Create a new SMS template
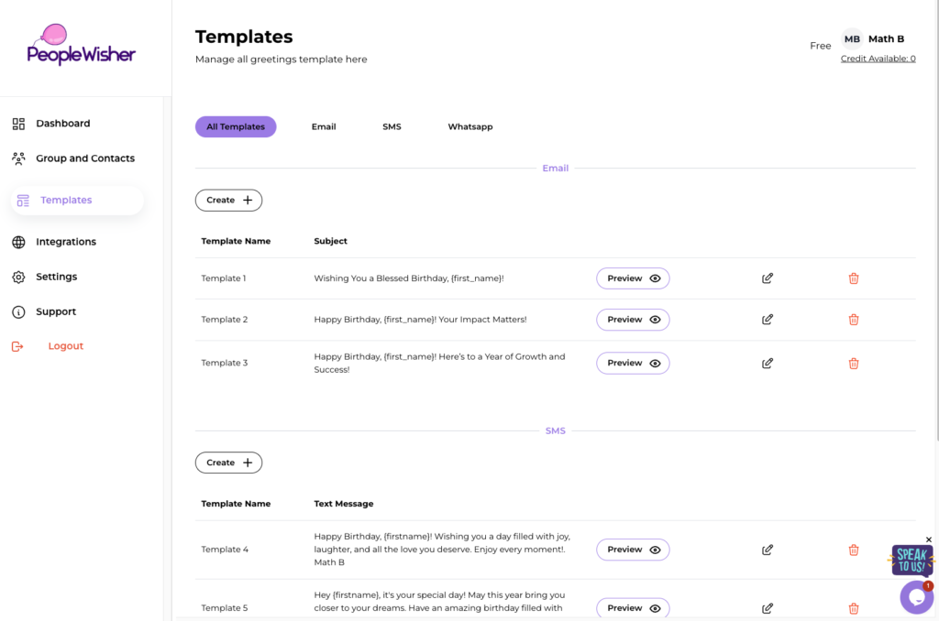Screen dimensions: 939x621 pos(228,463)
